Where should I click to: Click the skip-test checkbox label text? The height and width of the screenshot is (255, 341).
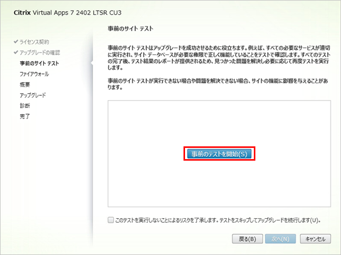[x=218, y=220]
